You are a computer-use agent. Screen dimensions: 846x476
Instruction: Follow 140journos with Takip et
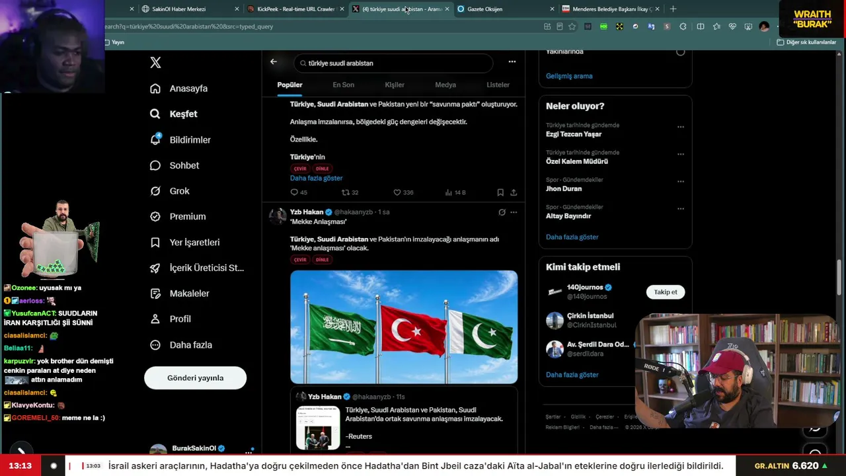pos(666,292)
